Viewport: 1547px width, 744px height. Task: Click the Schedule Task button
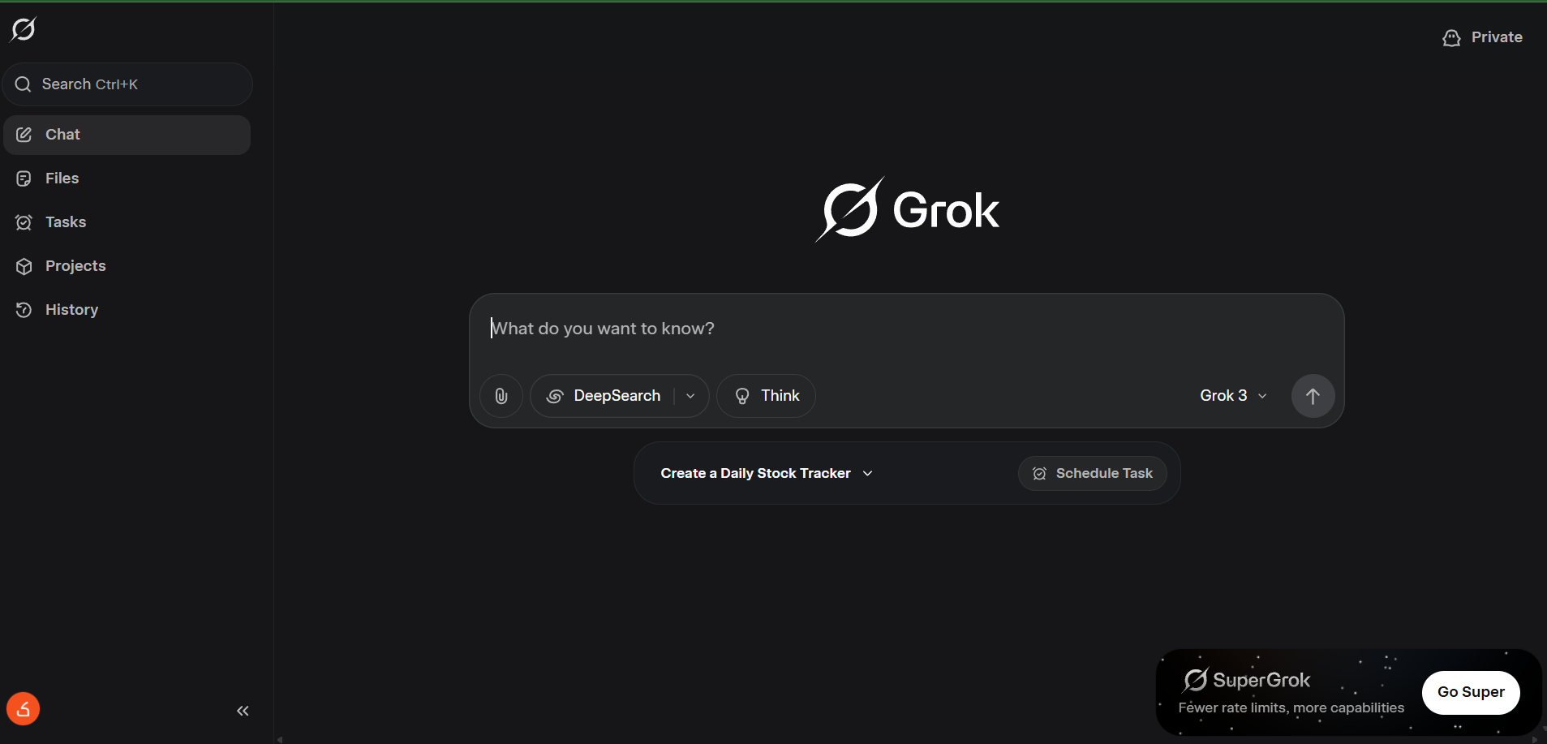click(1092, 473)
